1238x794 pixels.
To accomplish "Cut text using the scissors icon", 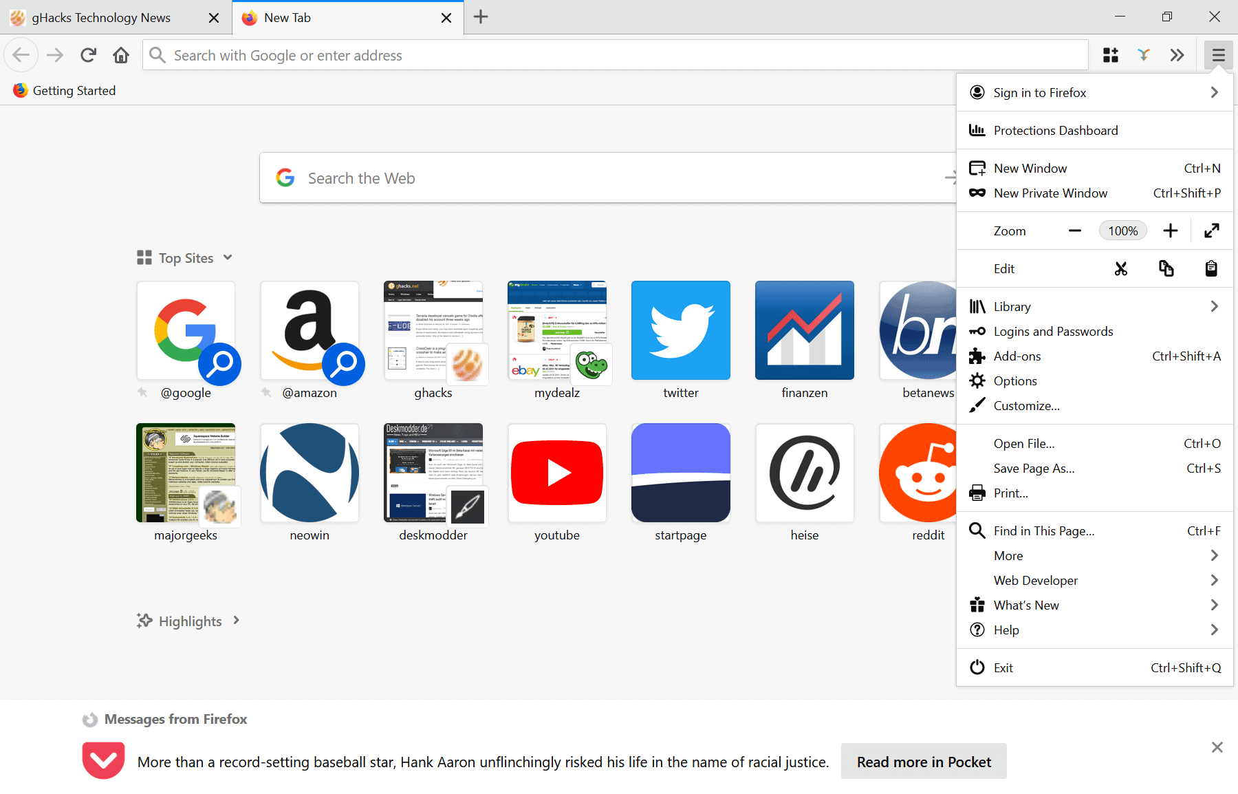I will click(x=1121, y=268).
